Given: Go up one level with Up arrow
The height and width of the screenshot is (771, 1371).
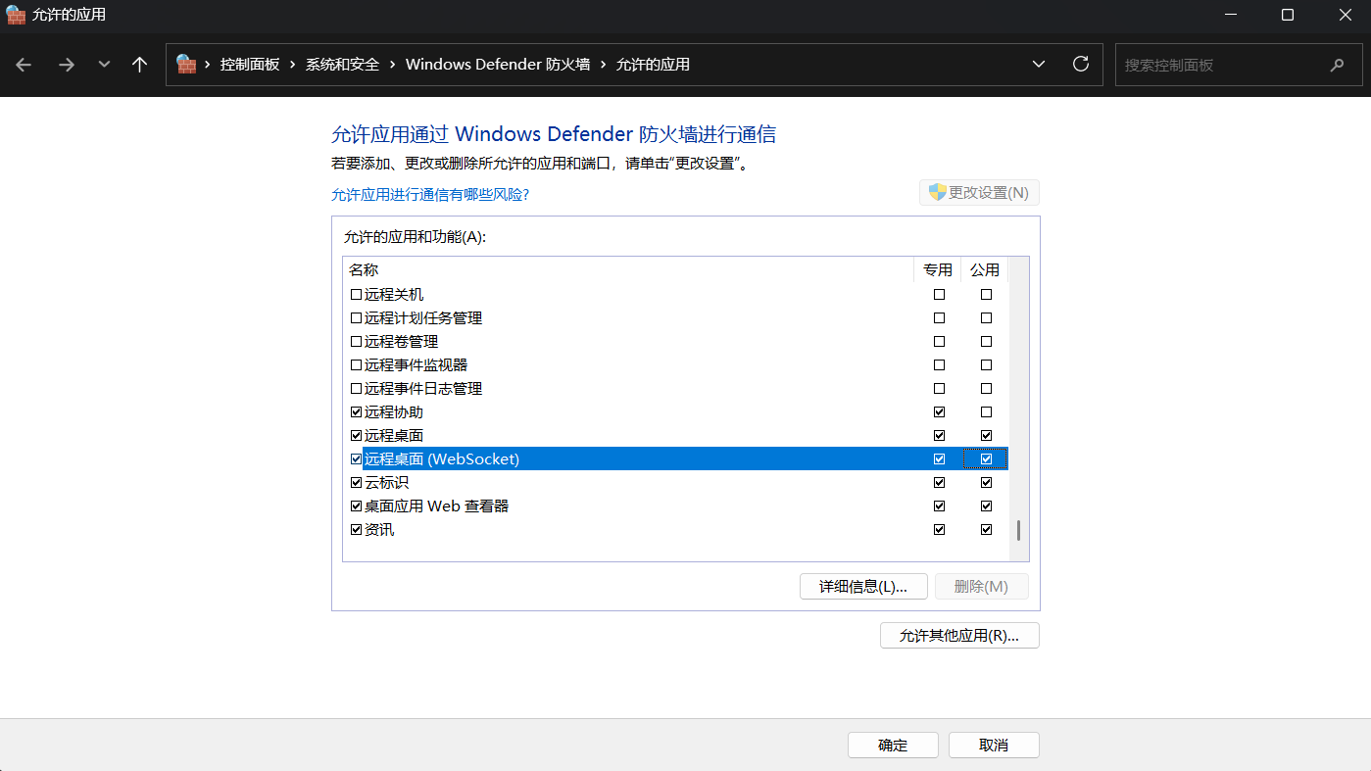Looking at the screenshot, I should tap(139, 65).
